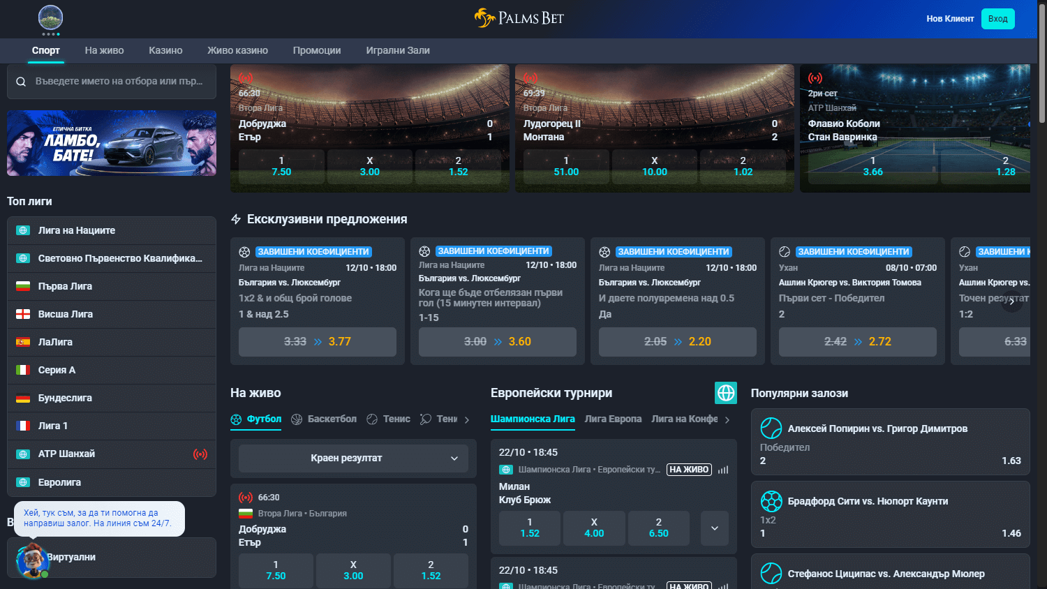Viewport: 1047px width, 589px height.
Task: Show more sports tabs with right chevron
Action: tap(467, 420)
